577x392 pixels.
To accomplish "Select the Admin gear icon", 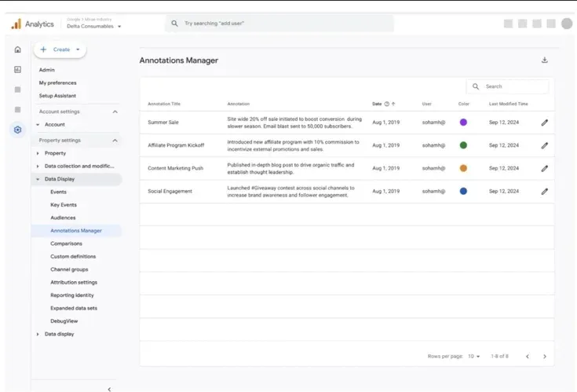I will pyautogui.click(x=17, y=130).
